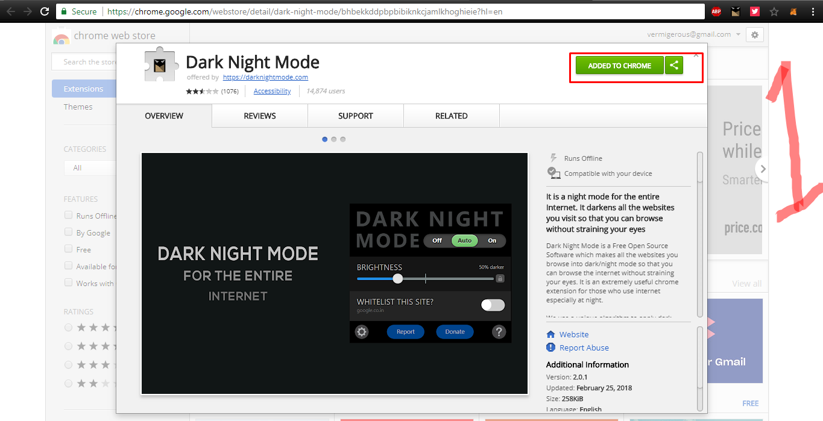Click the house icon beside Website
This screenshot has width=823, height=421.
(550, 334)
